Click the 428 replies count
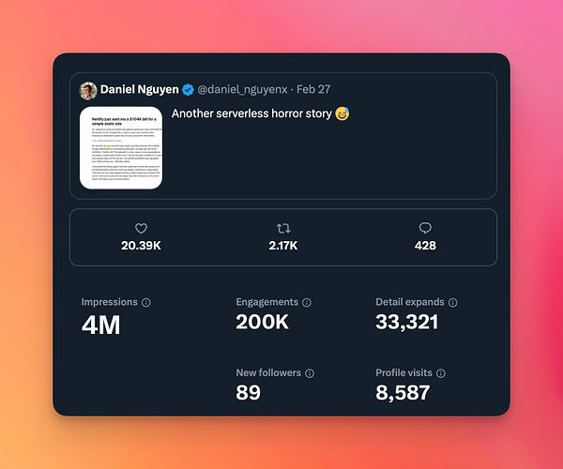563x469 pixels. pos(425,246)
